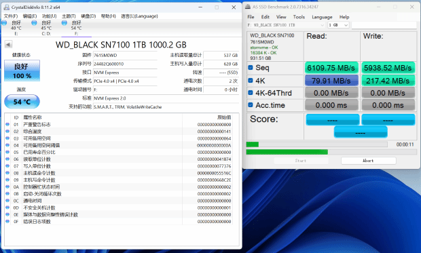Uncheck the 4K test checkbox

[x=251, y=80]
